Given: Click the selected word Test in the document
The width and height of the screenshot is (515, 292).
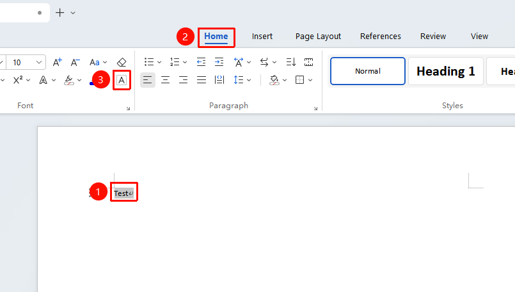Looking at the screenshot, I should pyautogui.click(x=121, y=193).
